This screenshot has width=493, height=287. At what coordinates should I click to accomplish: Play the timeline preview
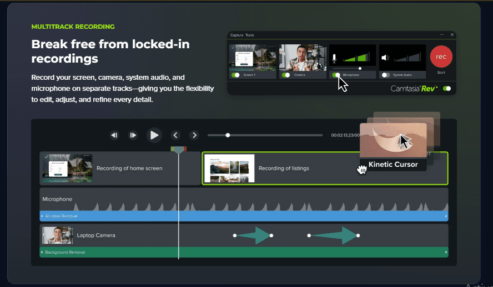154,135
